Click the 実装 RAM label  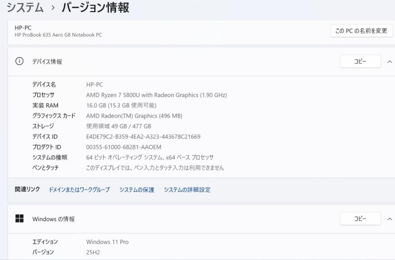(x=45, y=106)
